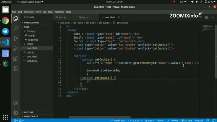Open Files from the dock
217x122 pixels.
tap(5, 10)
